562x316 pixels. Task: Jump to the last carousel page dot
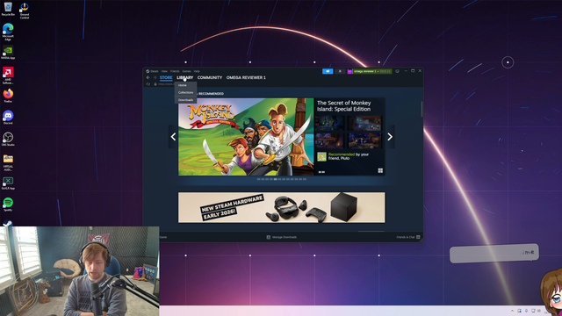[x=305, y=179]
